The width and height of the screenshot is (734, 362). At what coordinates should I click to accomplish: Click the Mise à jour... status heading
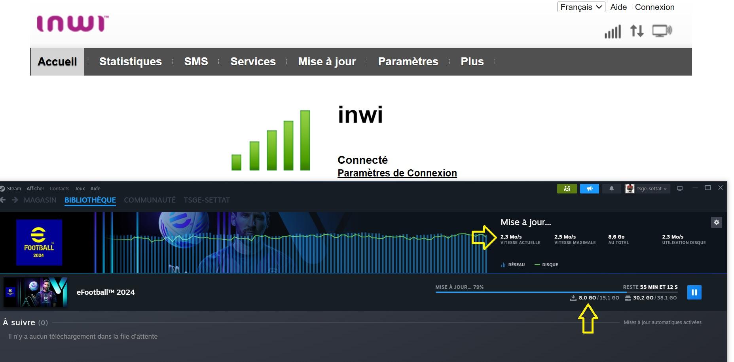[x=525, y=222]
